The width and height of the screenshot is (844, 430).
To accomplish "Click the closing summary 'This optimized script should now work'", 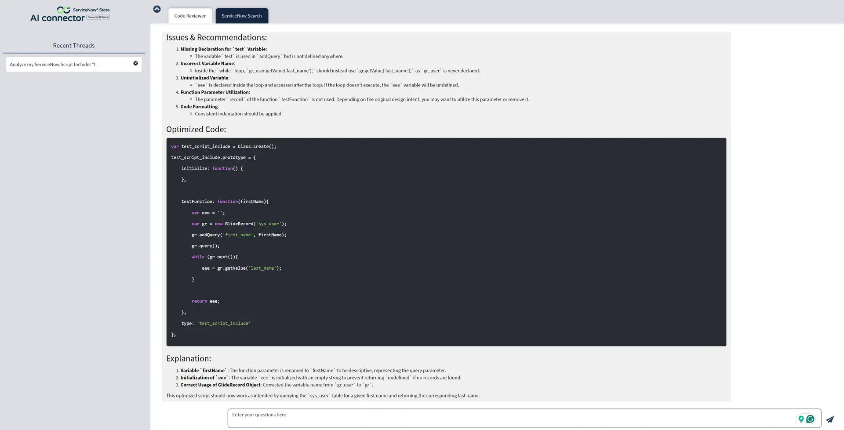I will click(323, 396).
